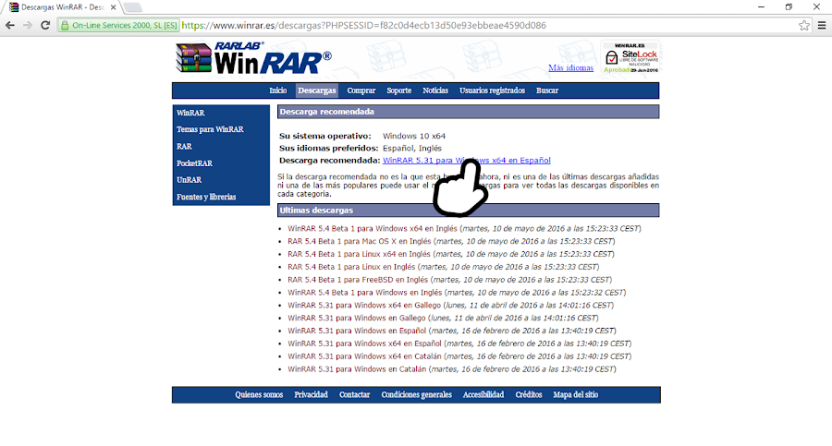Open Créditos footer link
Image resolution: width=832 pixels, height=446 pixels.
[529, 394]
